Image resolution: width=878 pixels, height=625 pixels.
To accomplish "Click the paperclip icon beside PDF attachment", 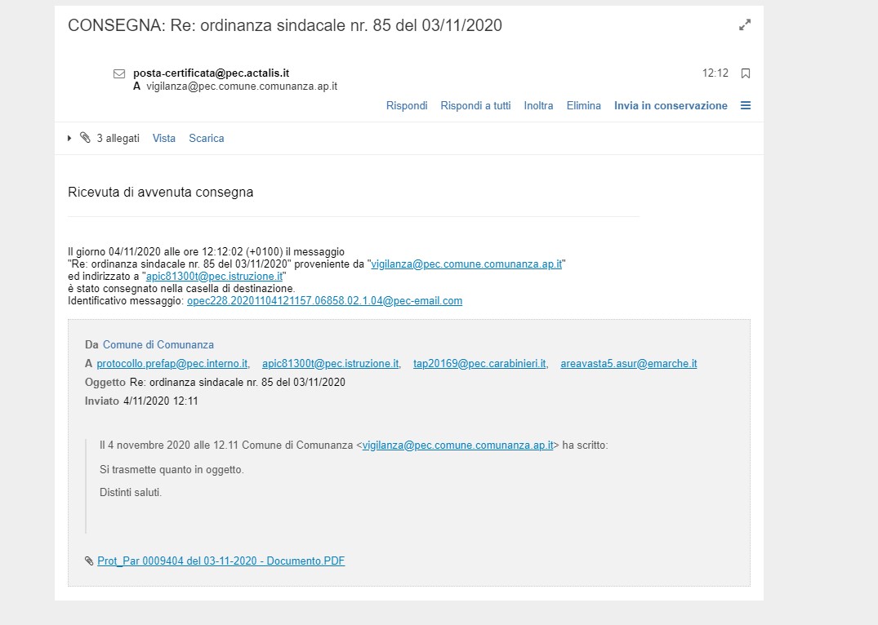I will tap(89, 561).
